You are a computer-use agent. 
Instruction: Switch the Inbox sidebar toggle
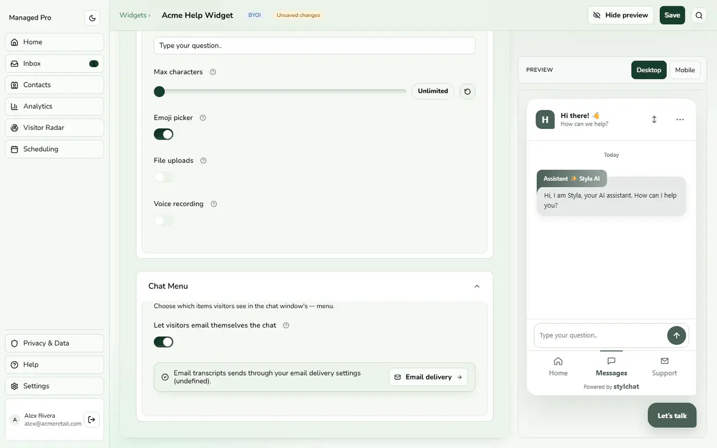94,64
